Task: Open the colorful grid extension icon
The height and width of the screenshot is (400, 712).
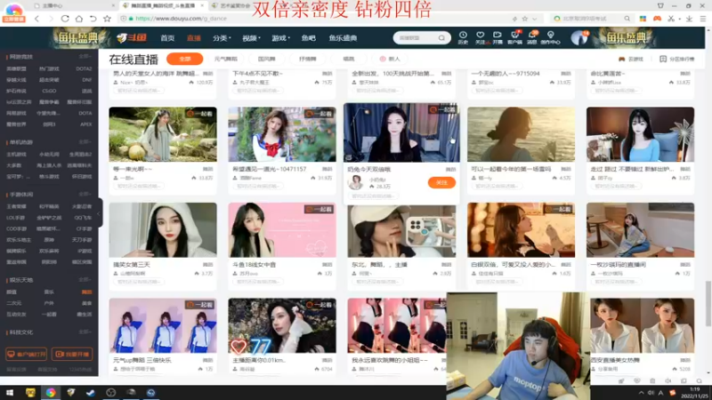Action: 643,19
